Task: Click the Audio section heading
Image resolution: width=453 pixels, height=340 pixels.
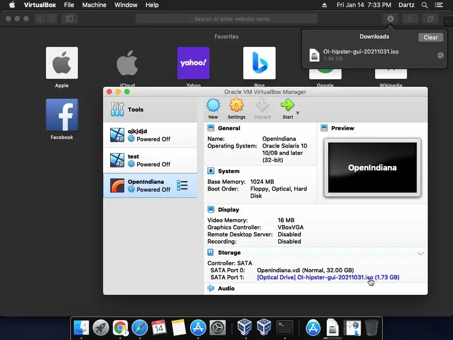Action: tap(226, 288)
